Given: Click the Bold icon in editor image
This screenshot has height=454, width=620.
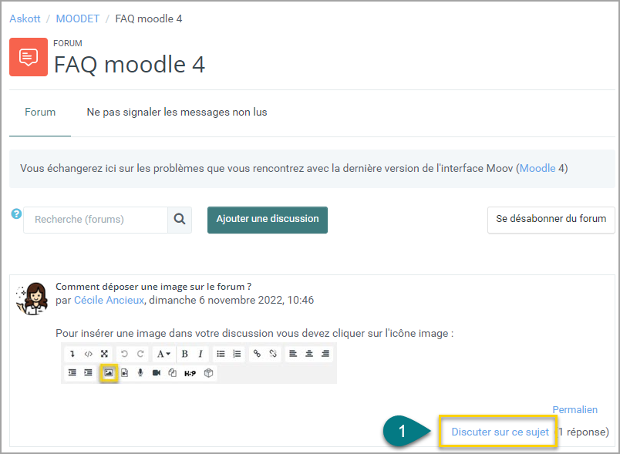Looking at the screenshot, I should pos(184,354).
